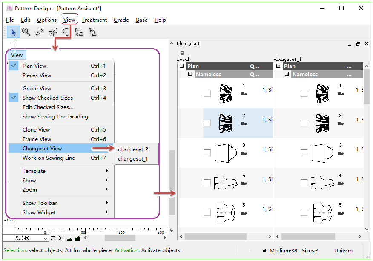Open the Grade menu

pyautogui.click(x=121, y=20)
